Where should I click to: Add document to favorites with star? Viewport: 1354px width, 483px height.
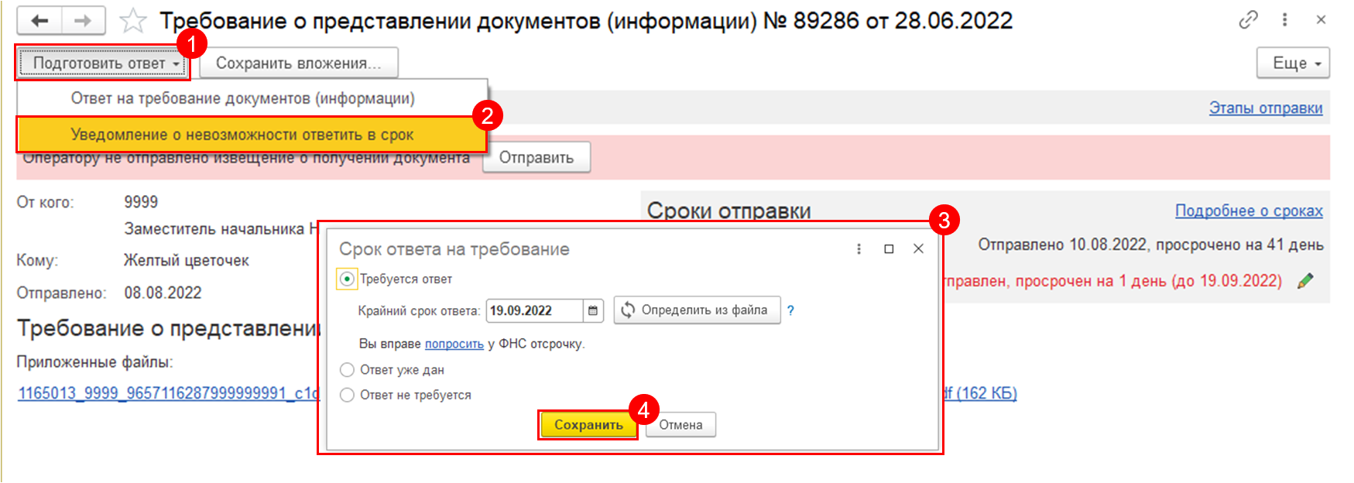133,21
